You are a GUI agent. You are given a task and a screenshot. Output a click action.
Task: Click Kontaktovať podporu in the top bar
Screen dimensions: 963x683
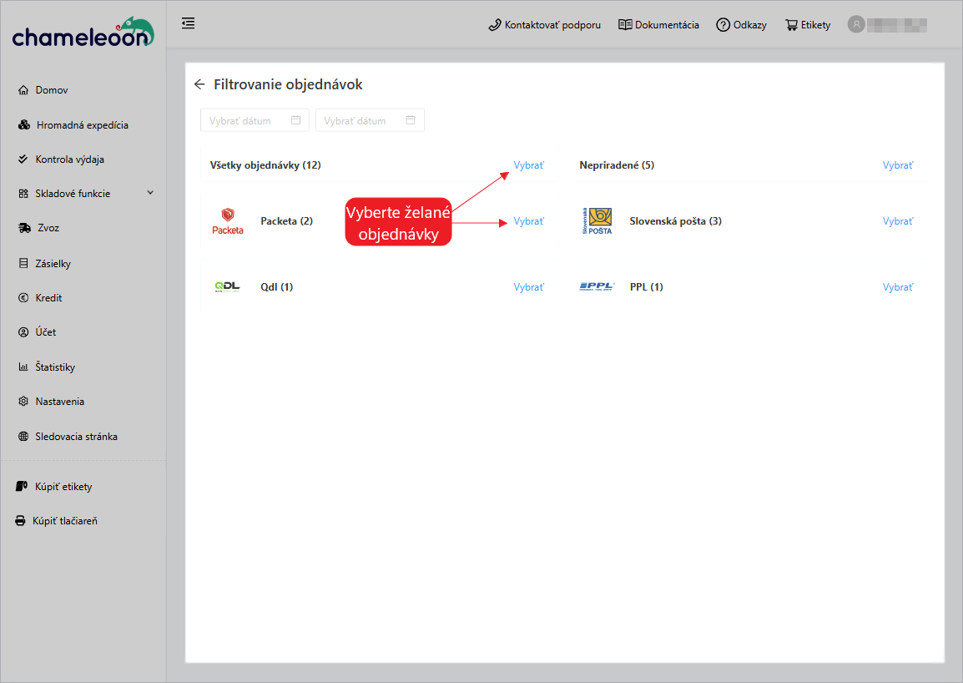click(544, 25)
